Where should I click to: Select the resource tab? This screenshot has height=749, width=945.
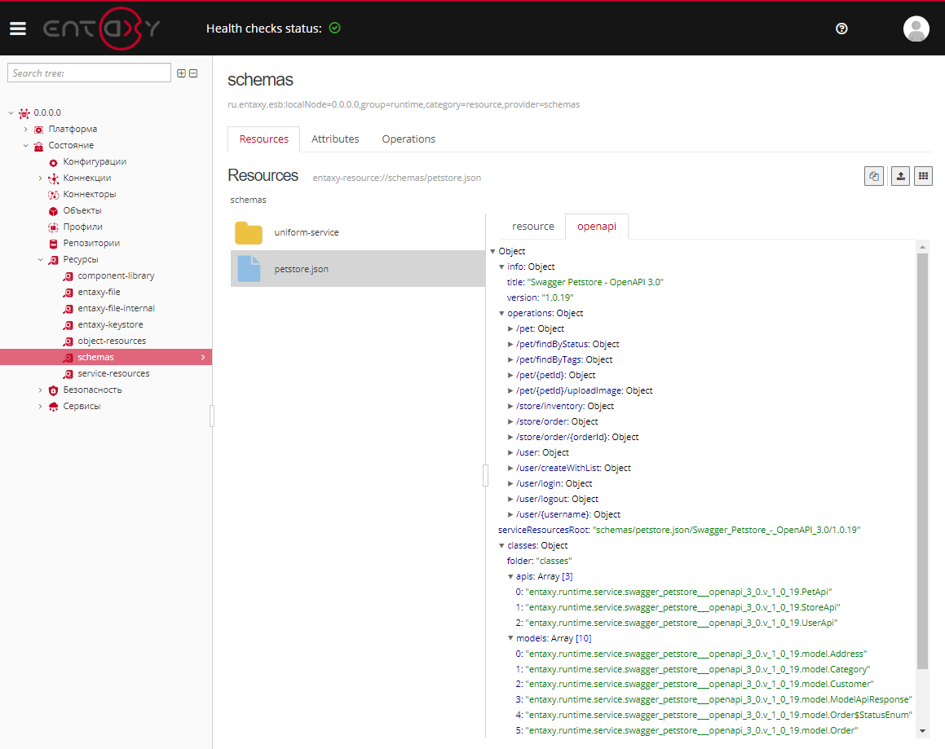tap(532, 226)
